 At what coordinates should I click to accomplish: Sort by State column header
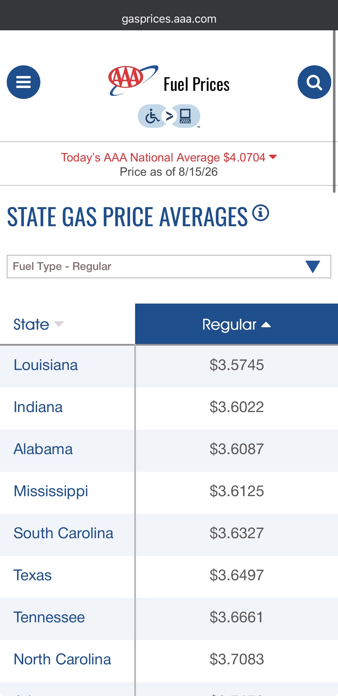click(39, 324)
